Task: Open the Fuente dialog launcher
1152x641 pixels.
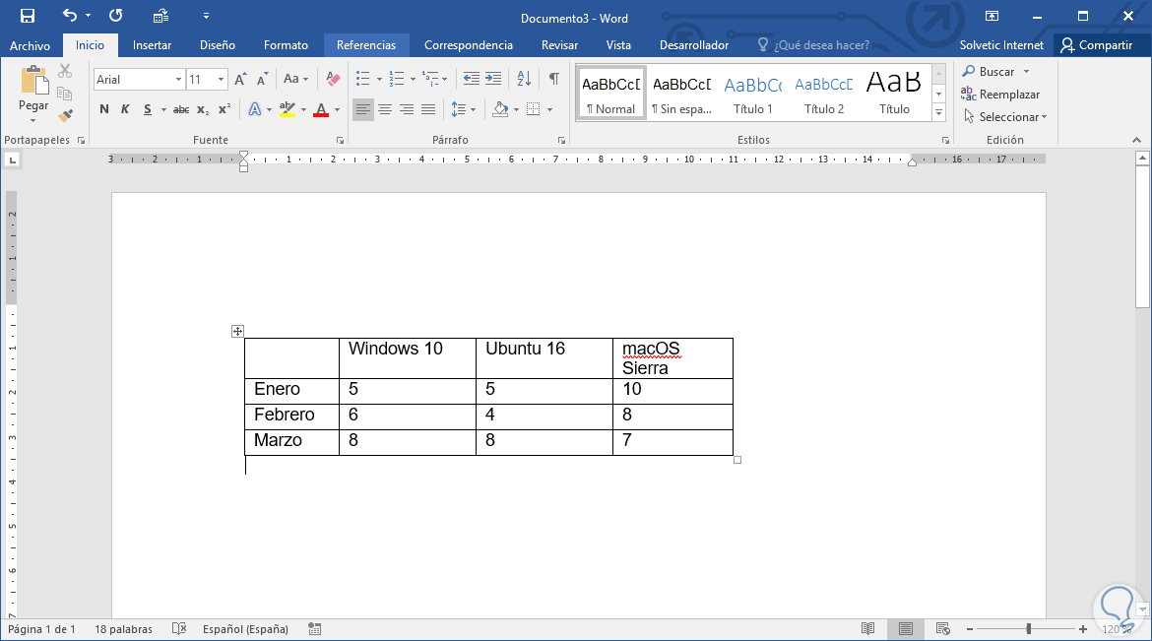Action: pos(340,141)
